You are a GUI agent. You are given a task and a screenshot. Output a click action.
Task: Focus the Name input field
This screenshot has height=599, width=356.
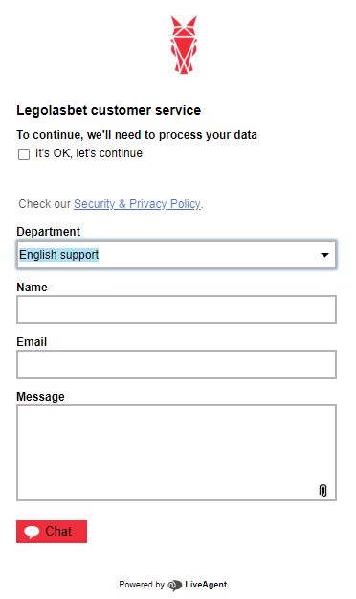pyautogui.click(x=176, y=310)
